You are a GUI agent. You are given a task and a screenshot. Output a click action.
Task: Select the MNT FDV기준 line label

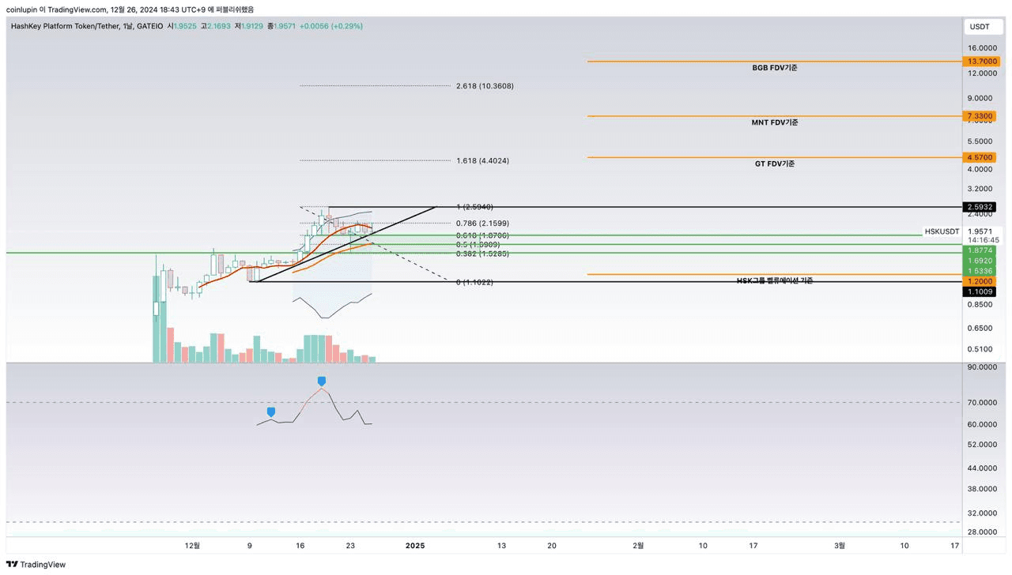775,122
